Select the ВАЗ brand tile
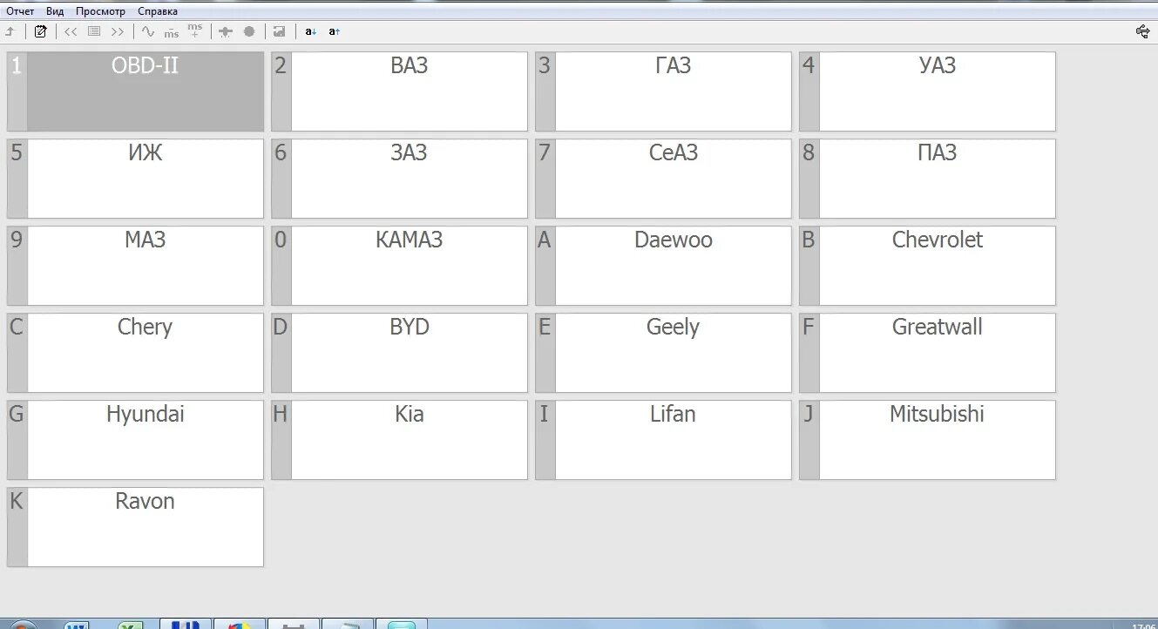 coord(399,91)
